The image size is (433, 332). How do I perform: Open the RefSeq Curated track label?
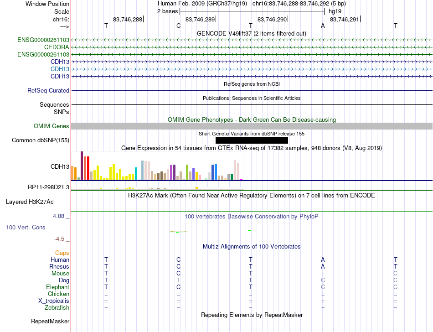pyautogui.click(x=48, y=91)
